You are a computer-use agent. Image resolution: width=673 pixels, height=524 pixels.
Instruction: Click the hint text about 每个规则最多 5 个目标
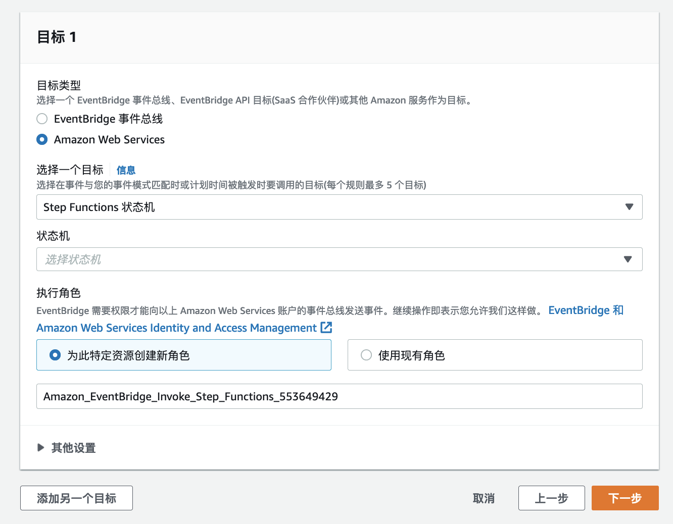[x=231, y=185]
